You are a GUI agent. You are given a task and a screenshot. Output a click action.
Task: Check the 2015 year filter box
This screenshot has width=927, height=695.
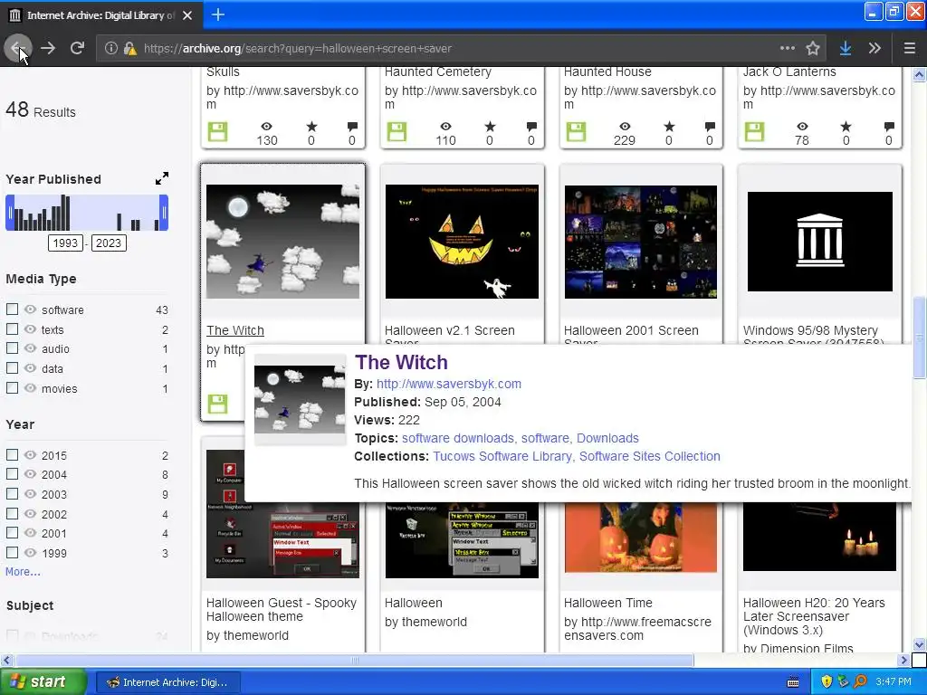12,454
